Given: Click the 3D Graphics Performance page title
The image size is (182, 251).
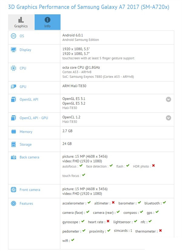Looking at the screenshot, I should (x=89, y=7).
